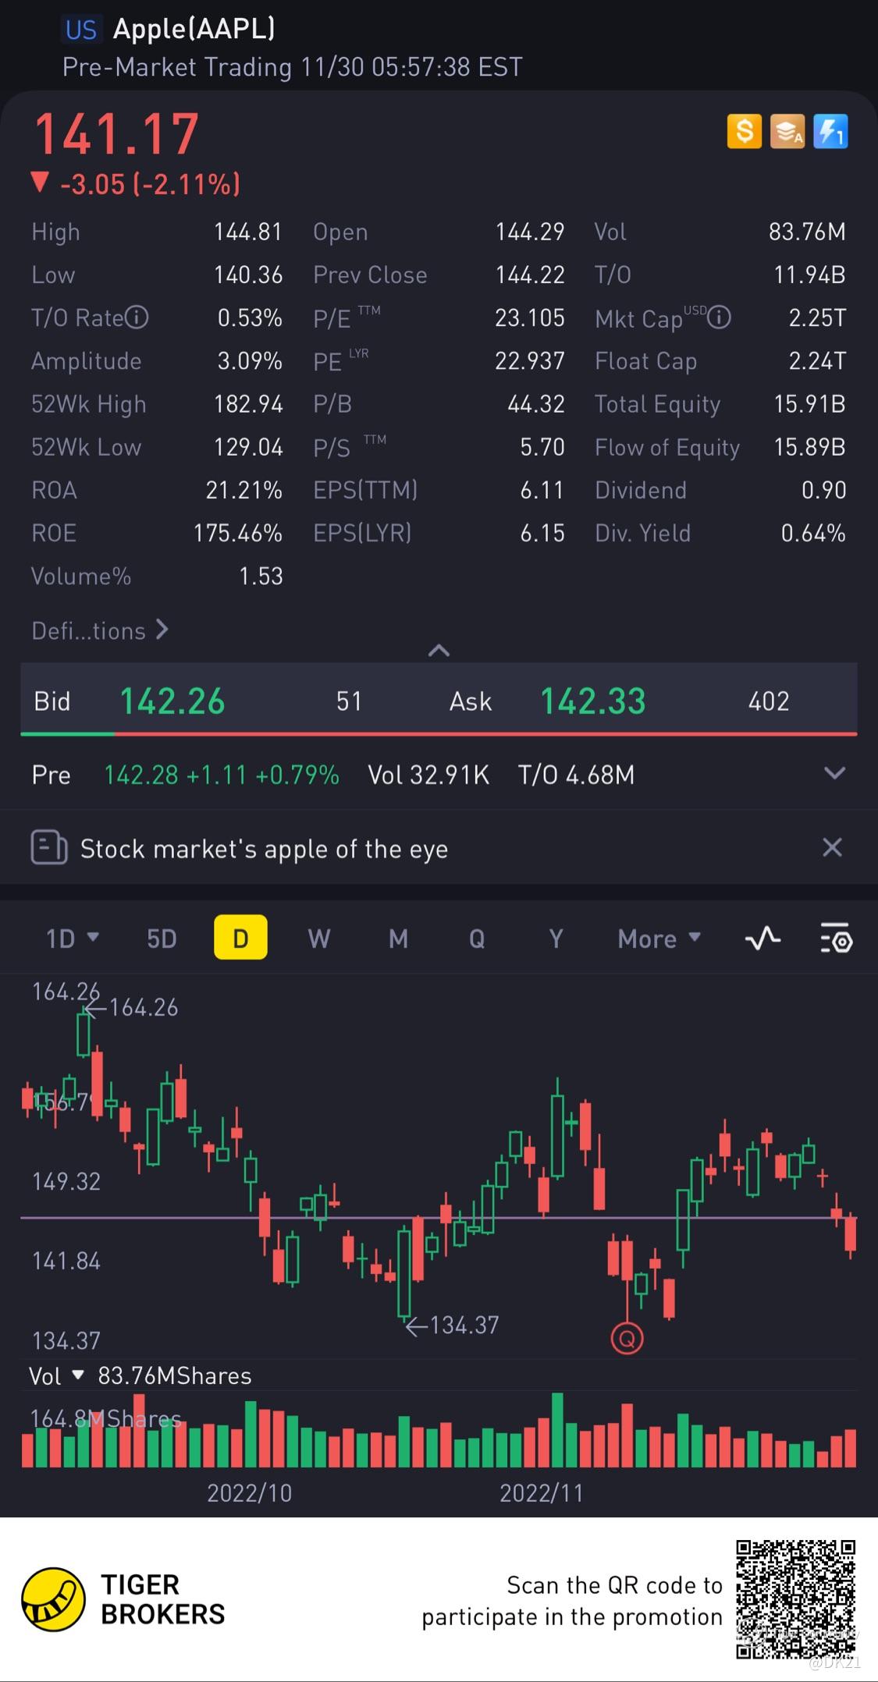Screen dimensions: 878x1682
Task: Tap the ask price 142.33
Action: point(593,701)
